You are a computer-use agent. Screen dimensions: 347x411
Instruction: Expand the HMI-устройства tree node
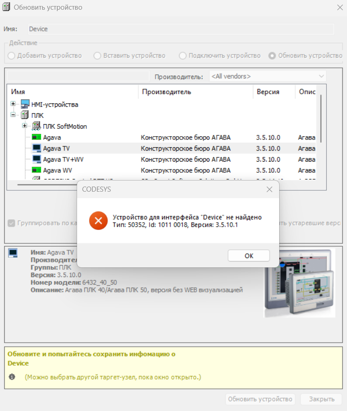point(13,104)
